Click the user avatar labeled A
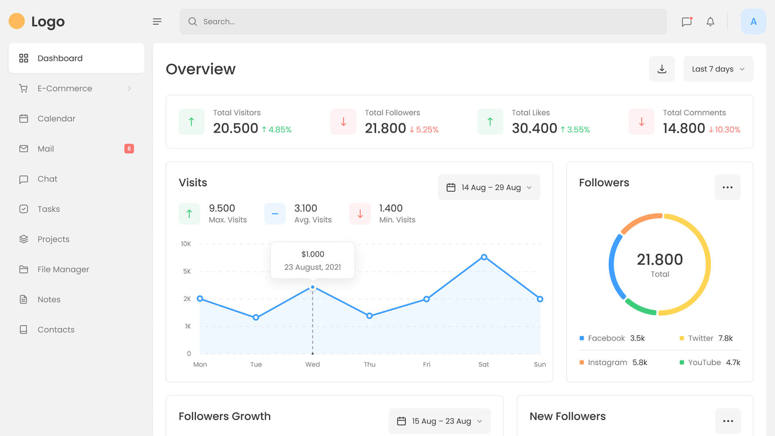Image resolution: width=775 pixels, height=436 pixels. tap(753, 21)
